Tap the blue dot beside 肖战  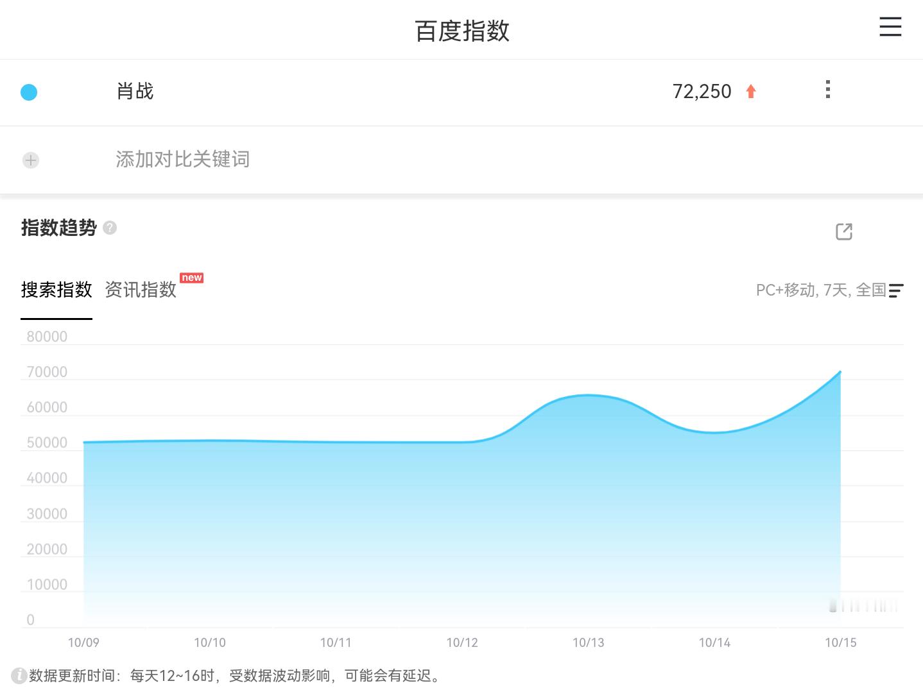click(x=29, y=92)
